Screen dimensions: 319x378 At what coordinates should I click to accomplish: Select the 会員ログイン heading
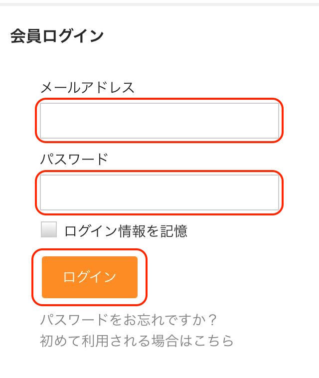pos(57,36)
